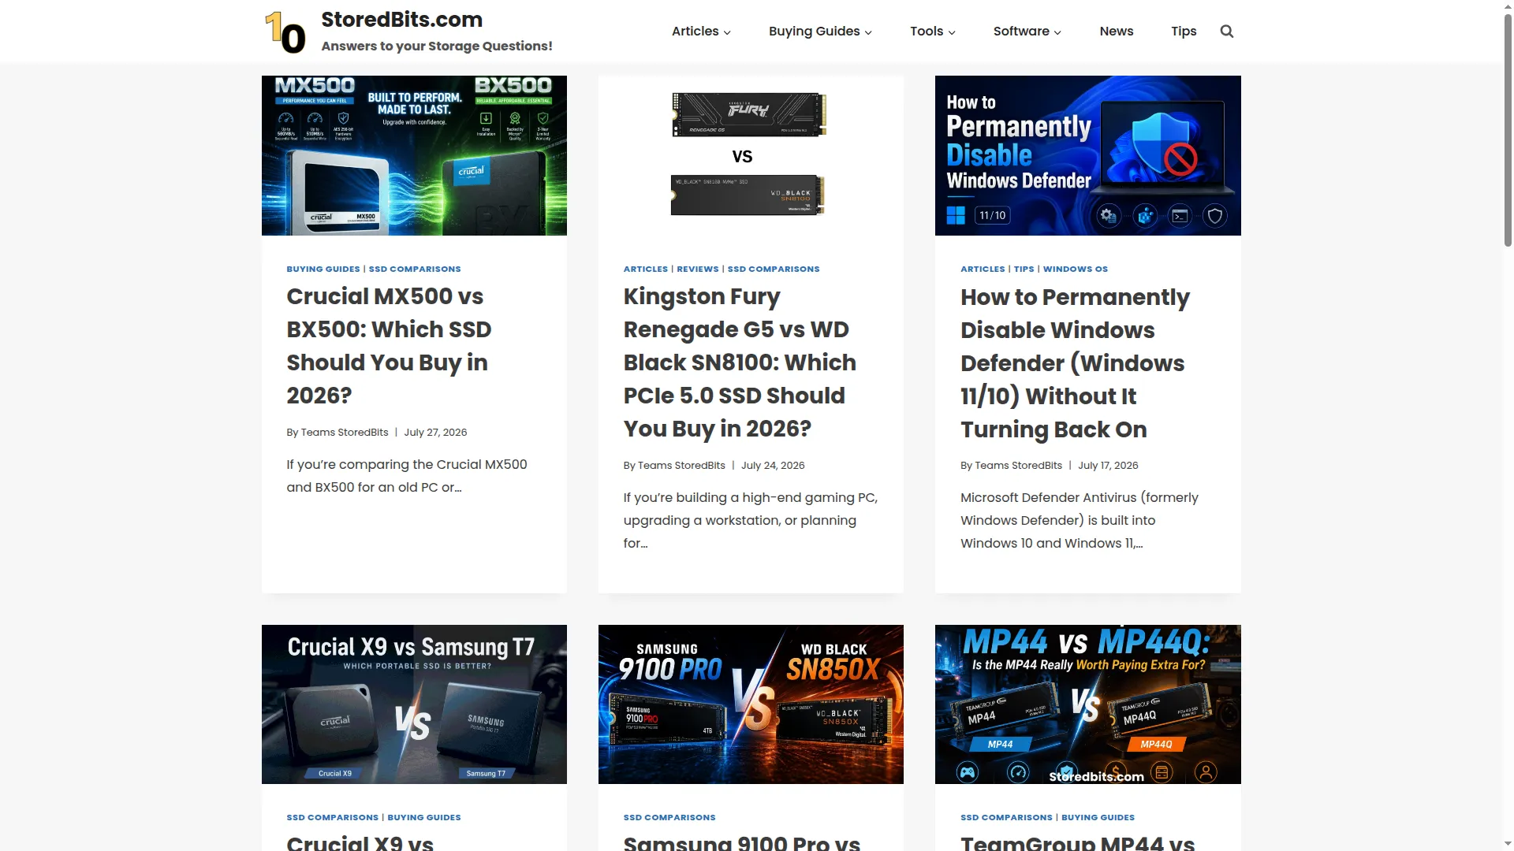Open the Crucial MX500 vs BX500 article title
The width and height of the screenshot is (1514, 851).
389,346
